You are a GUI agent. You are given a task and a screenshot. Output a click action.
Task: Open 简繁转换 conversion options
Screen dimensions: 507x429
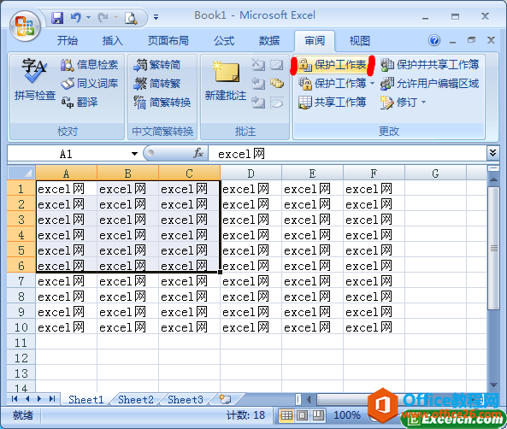162,103
